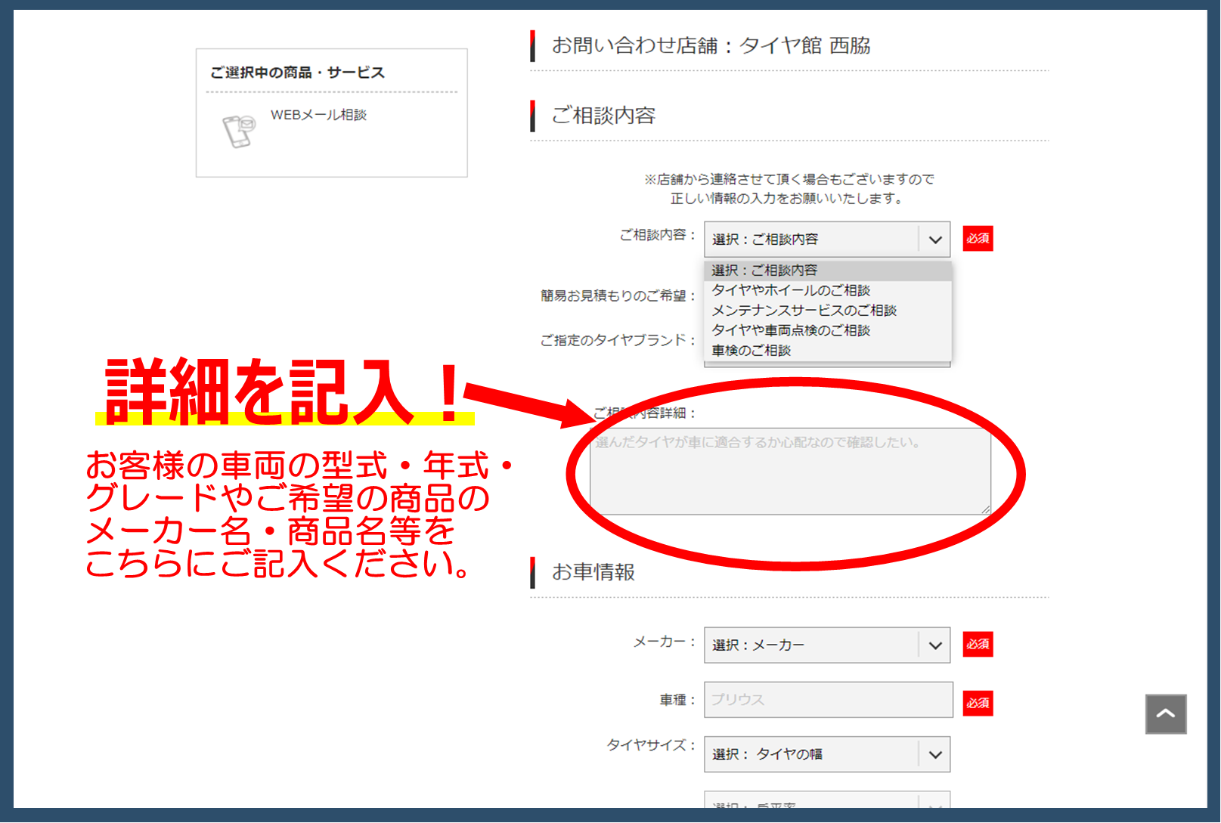Select 車検のご相談 from the dropdown list

(751, 351)
